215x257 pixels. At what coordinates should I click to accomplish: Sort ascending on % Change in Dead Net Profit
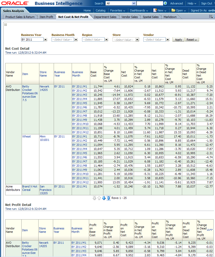[208, 230]
